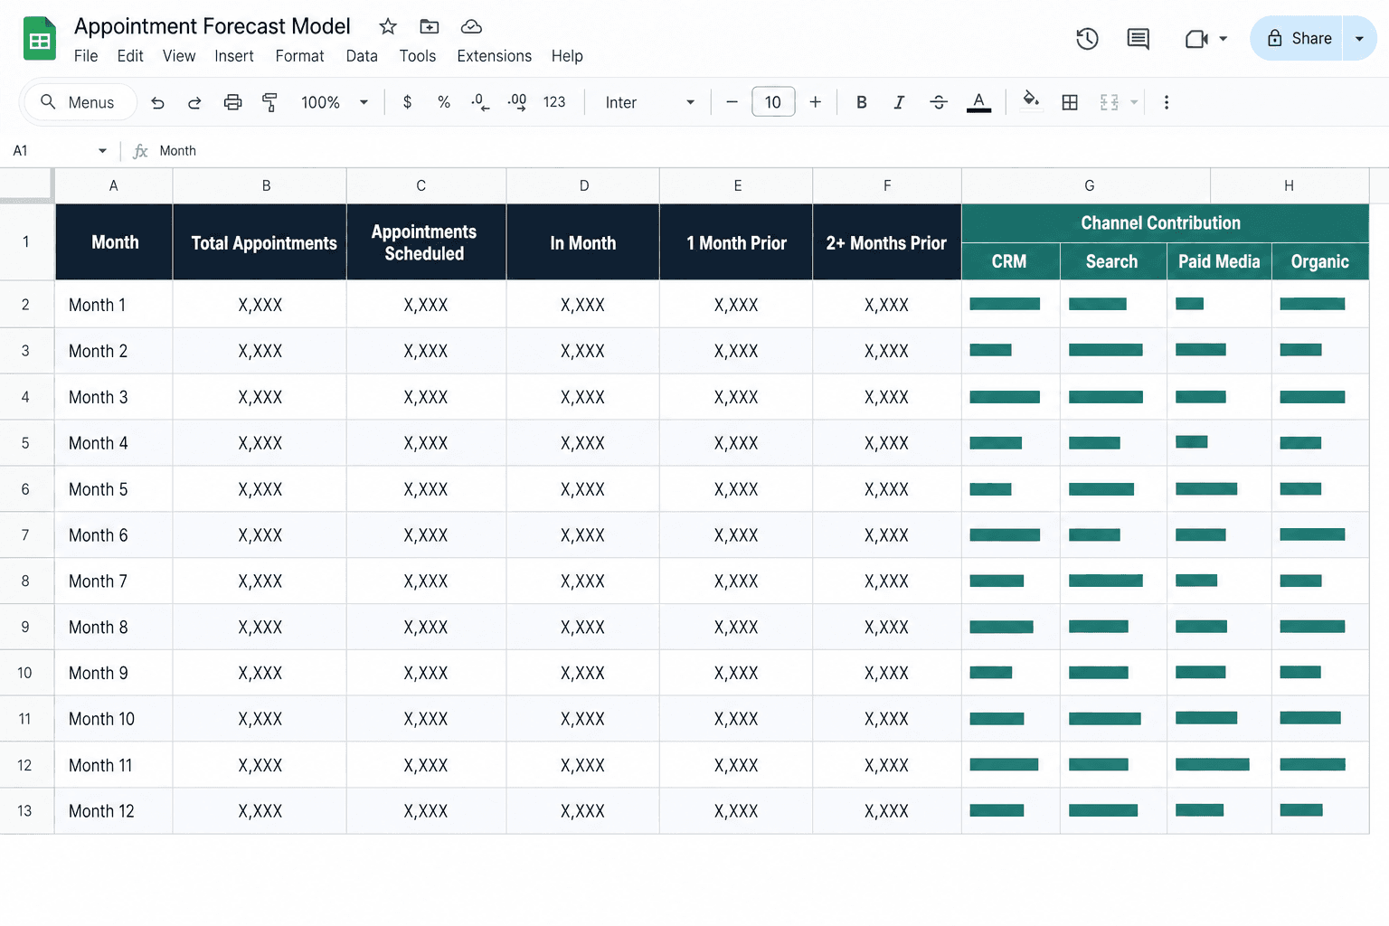Format as currency with dollar icon
The width and height of the screenshot is (1389, 926).
(x=407, y=102)
